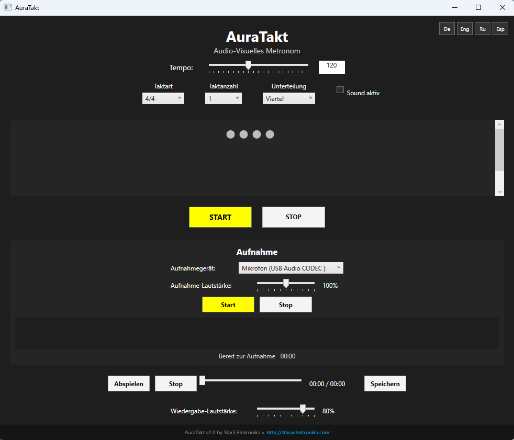Click the '80%' playback volume value
The image size is (514, 440).
(x=328, y=411)
